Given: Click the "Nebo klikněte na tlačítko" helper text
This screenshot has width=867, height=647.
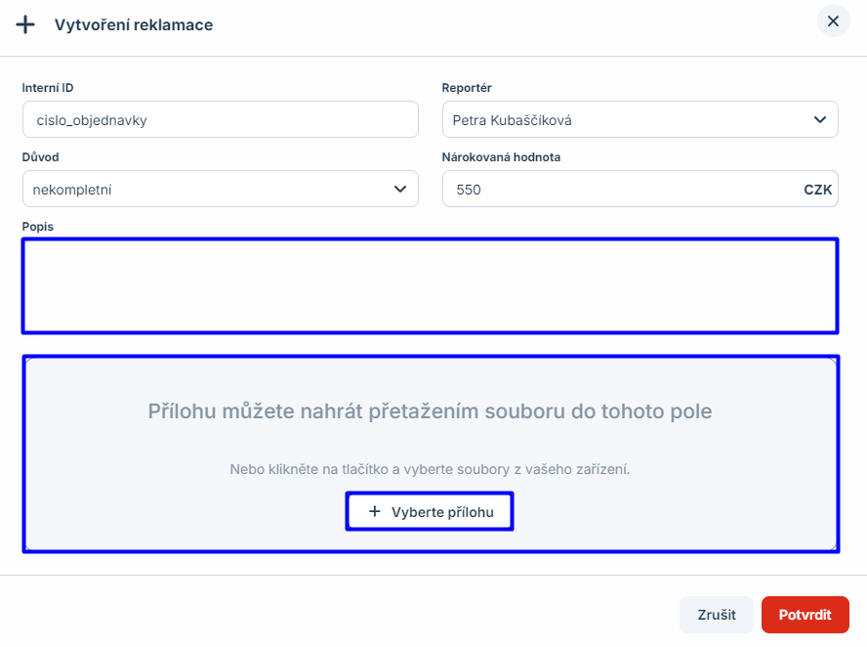Looking at the screenshot, I should [x=430, y=469].
